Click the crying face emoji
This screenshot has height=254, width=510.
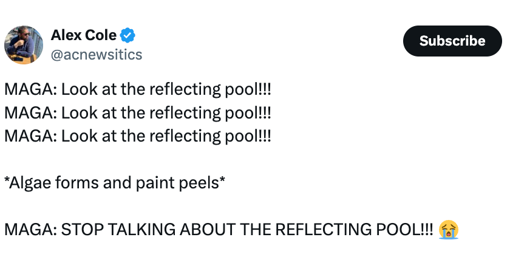click(x=449, y=230)
